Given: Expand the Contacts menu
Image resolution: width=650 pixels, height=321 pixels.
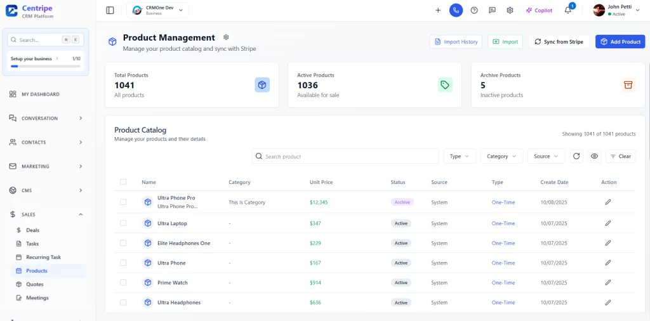Looking at the screenshot, I should [x=46, y=142].
